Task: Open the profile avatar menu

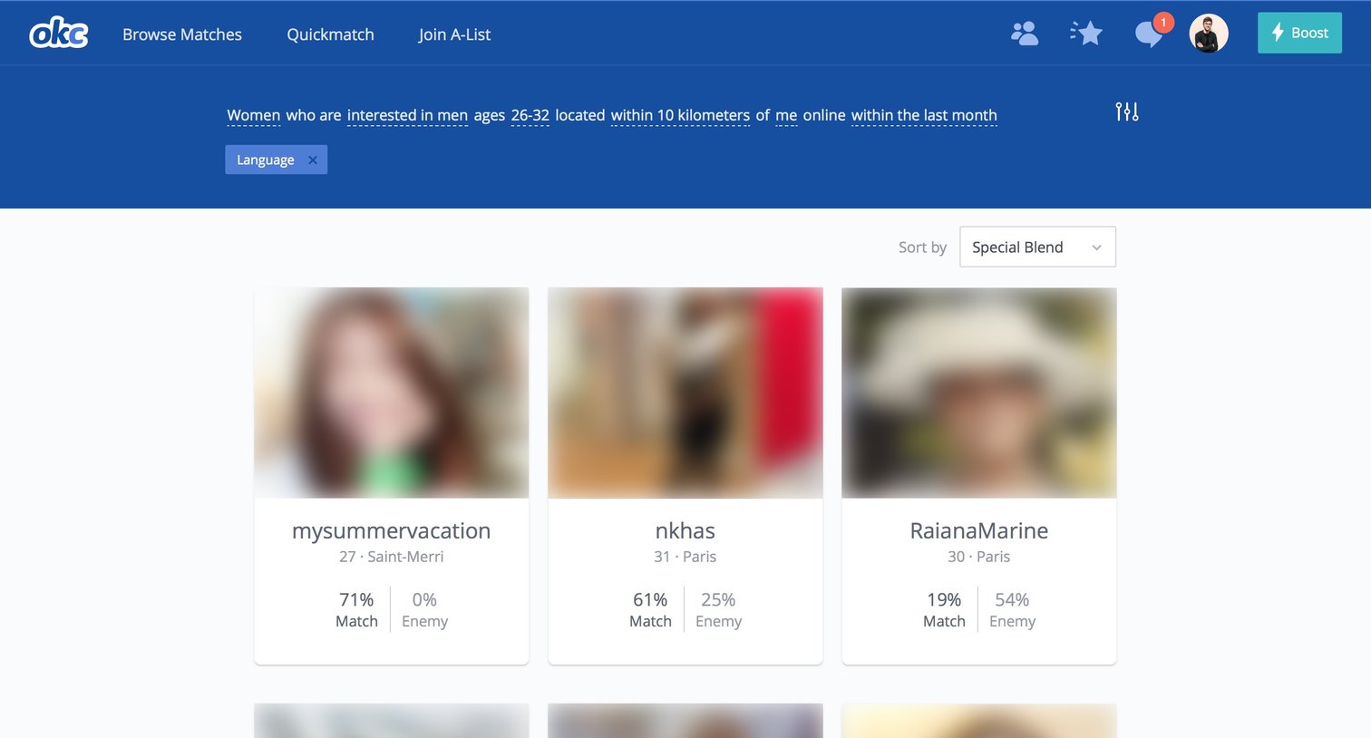Action: click(x=1209, y=34)
